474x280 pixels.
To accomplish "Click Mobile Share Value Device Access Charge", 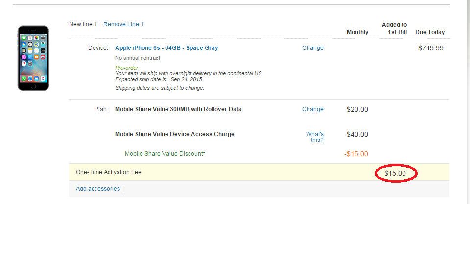I will tap(175, 134).
